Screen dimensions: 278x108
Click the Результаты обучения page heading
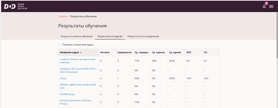[x=83, y=26]
